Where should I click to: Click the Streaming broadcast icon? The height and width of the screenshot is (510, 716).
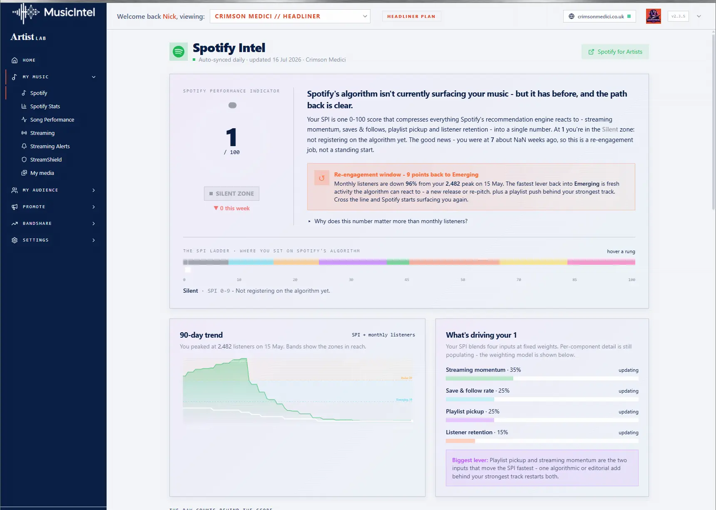pyautogui.click(x=24, y=133)
